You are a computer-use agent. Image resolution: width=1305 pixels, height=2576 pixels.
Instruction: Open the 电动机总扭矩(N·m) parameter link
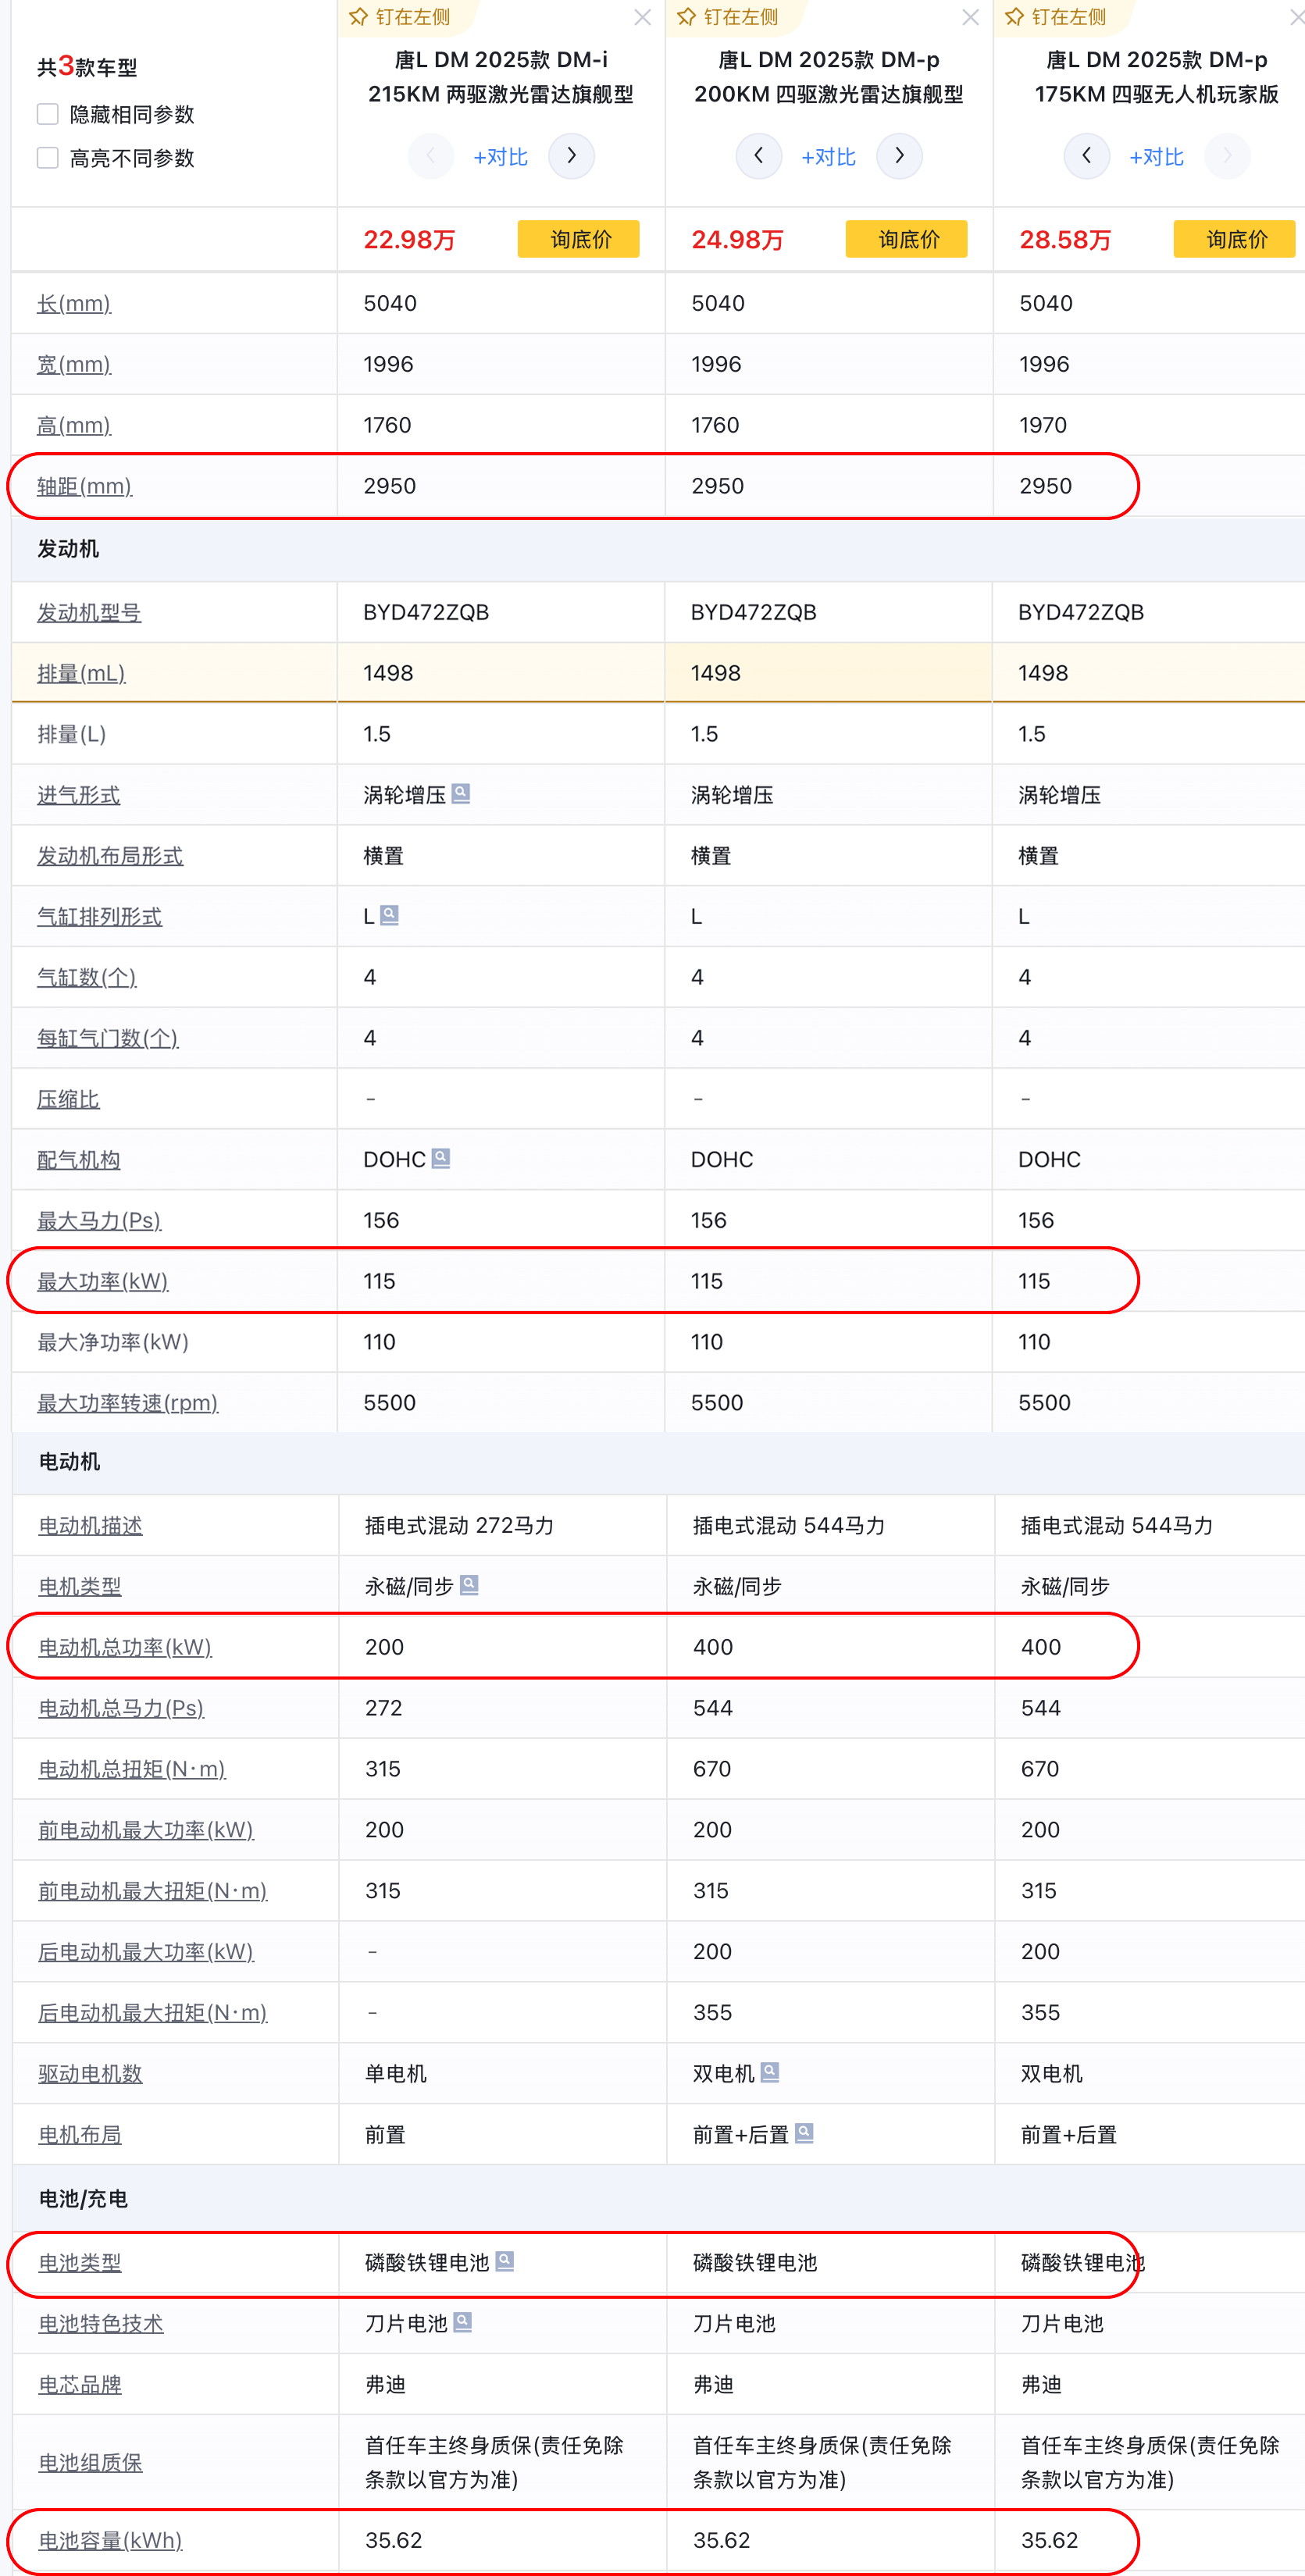(132, 1769)
